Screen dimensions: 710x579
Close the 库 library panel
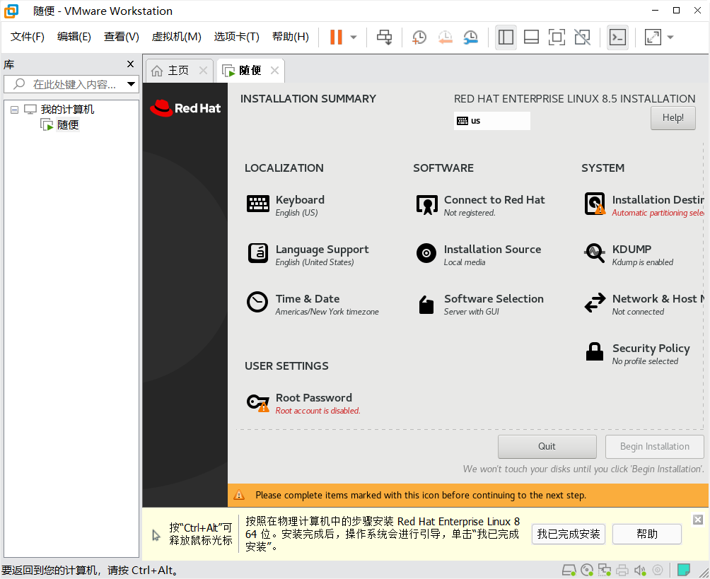click(x=130, y=64)
